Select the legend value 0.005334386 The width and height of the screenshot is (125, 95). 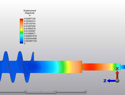coord(30,38)
